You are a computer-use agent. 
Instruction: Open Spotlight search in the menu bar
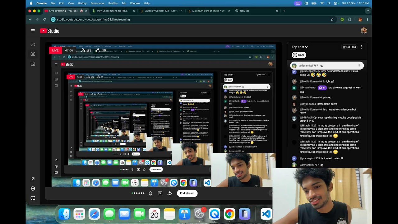329,3
